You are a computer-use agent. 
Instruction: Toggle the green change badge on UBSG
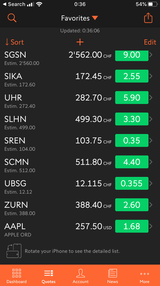(131, 183)
